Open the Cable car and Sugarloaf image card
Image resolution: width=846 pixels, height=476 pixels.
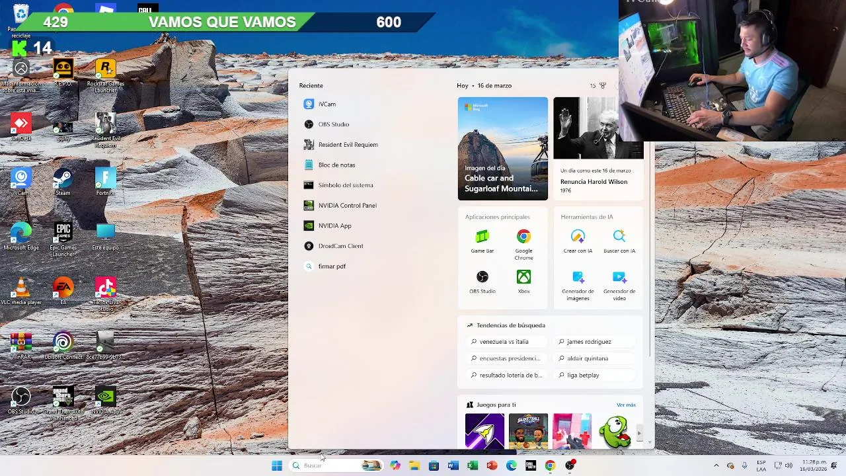pos(503,149)
